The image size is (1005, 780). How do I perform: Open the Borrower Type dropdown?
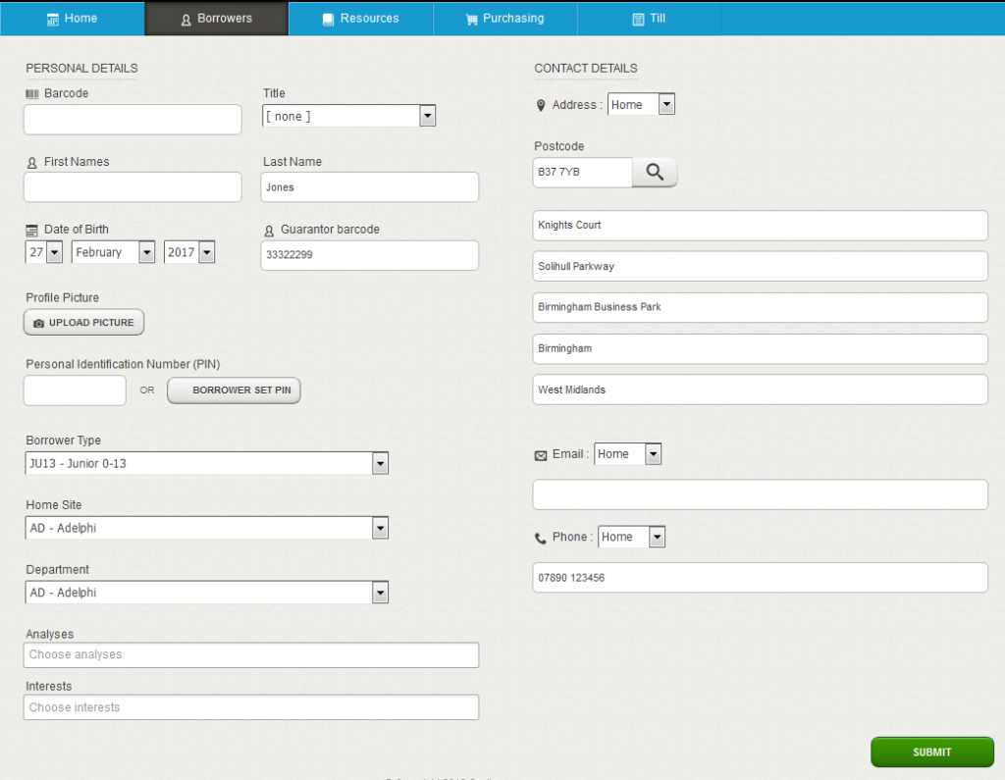click(207, 463)
